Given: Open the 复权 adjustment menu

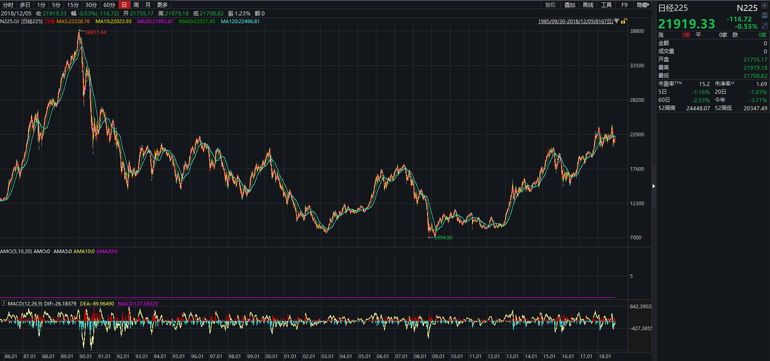Looking at the screenshot, I should 550,5.
